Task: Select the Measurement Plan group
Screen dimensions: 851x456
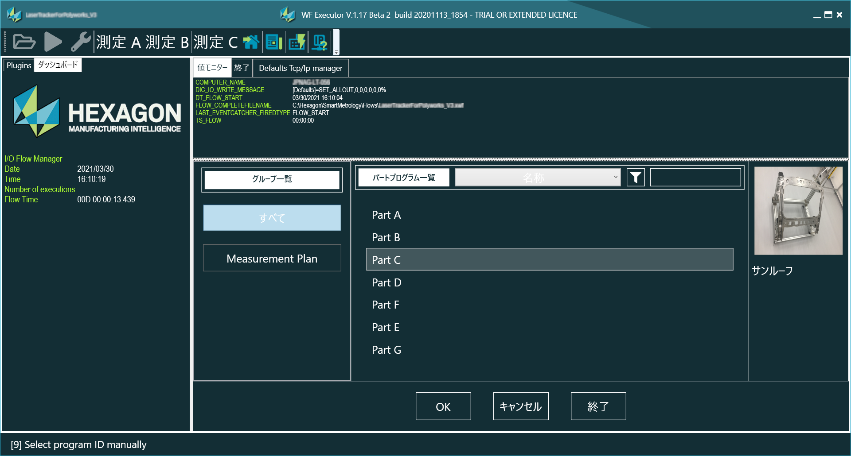Action: (272, 258)
